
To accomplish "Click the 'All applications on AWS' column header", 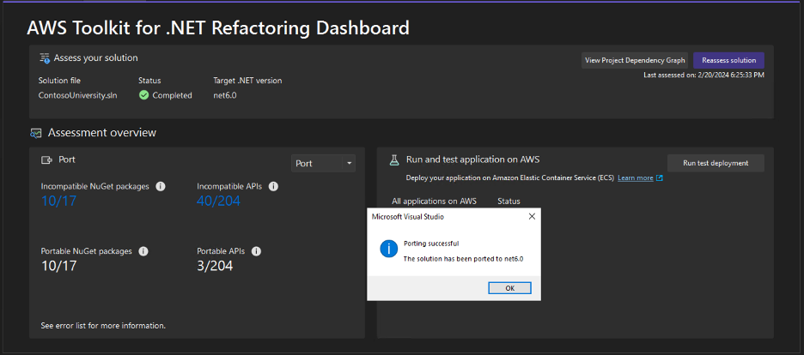I will (435, 201).
